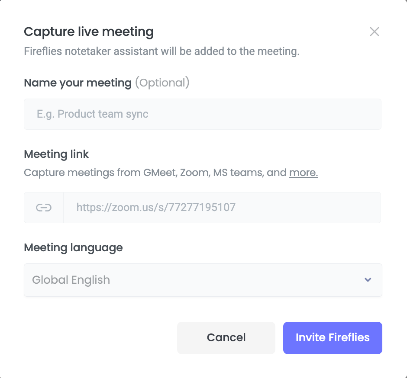The image size is (407, 378).
Task: Click the zoom.us meeting link field
Action: [222, 207]
